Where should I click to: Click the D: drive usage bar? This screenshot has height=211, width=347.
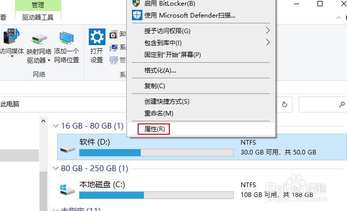156,152
